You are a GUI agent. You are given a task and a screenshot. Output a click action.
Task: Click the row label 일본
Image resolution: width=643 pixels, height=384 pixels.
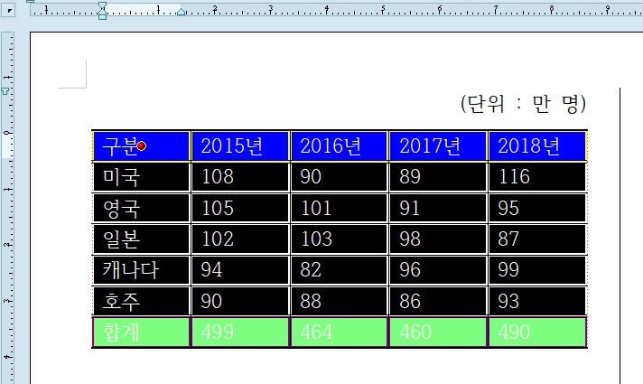tap(121, 239)
